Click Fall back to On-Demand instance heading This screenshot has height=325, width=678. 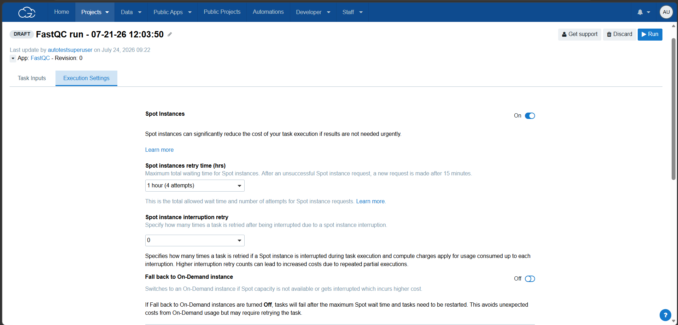click(x=189, y=277)
